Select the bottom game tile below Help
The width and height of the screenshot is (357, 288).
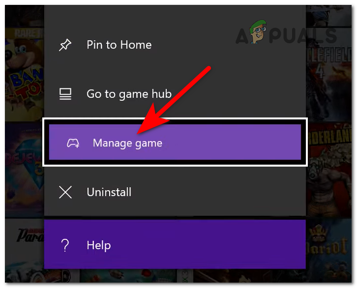click(128, 276)
